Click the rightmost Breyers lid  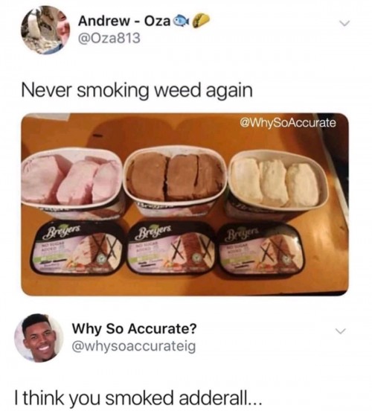pyautogui.click(x=262, y=250)
